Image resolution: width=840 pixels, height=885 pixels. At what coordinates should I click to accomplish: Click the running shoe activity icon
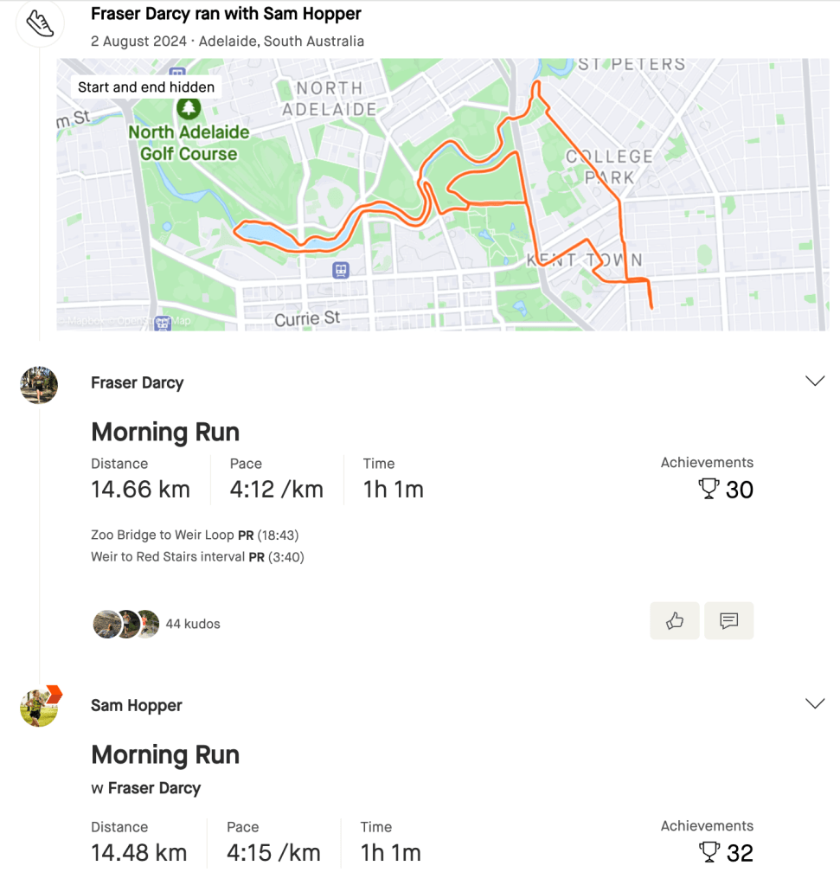tap(39, 22)
